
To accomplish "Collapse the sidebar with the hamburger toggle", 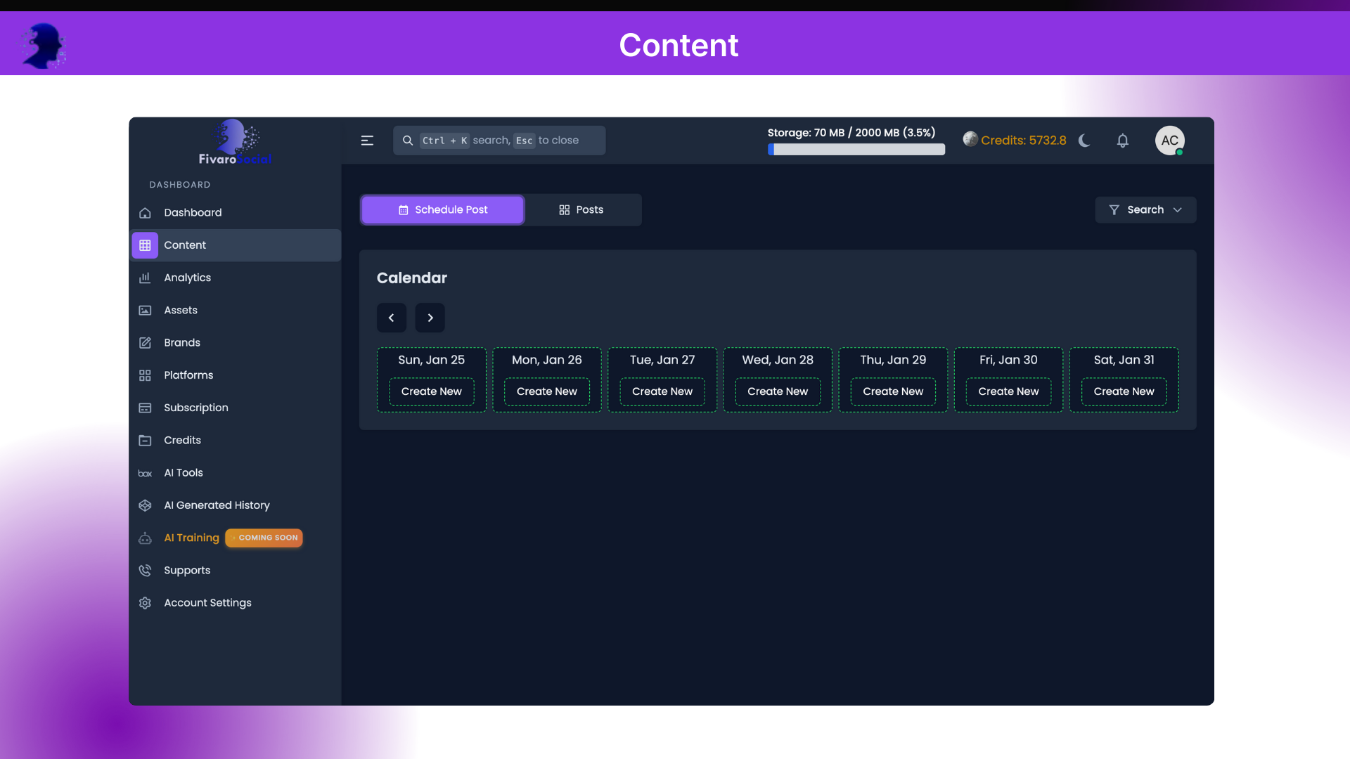I will 367,140.
